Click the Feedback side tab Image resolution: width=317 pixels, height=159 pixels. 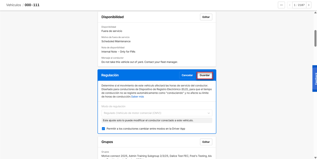315,78
